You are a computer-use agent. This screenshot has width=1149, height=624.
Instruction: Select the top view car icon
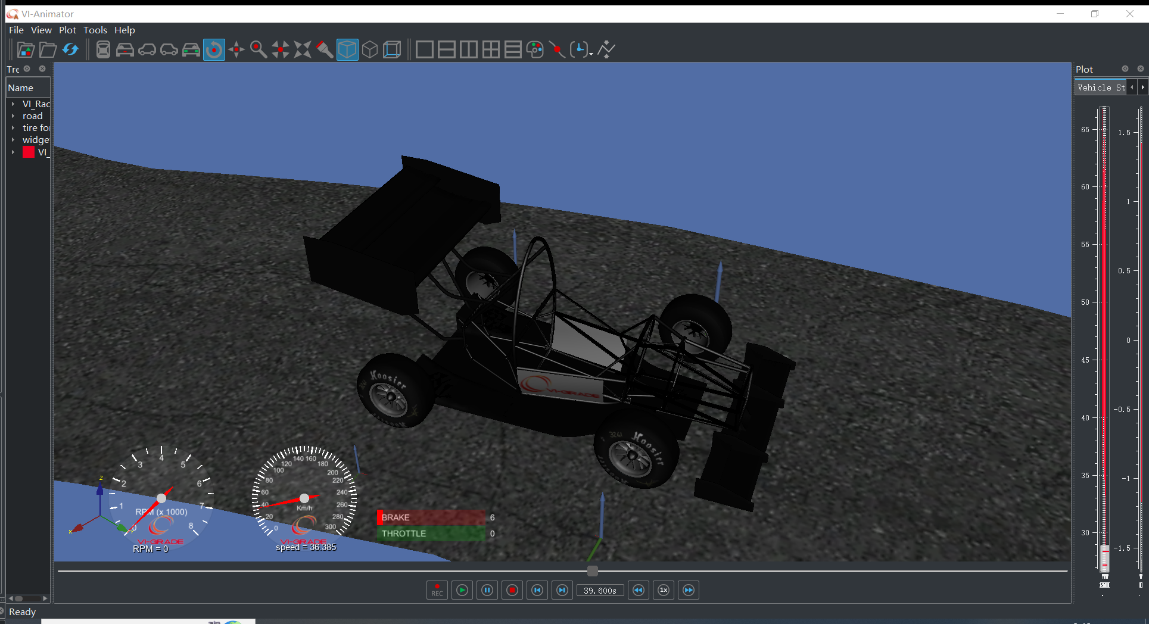click(x=103, y=50)
